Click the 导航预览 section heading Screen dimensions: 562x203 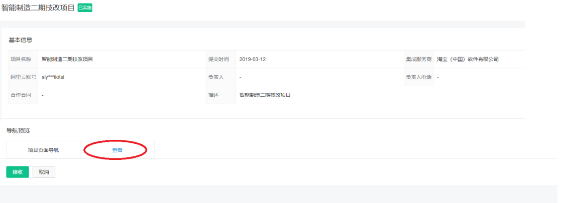[x=18, y=130]
